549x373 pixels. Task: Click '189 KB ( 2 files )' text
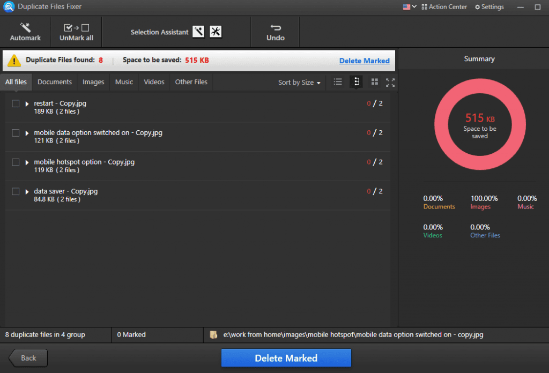[x=56, y=111]
